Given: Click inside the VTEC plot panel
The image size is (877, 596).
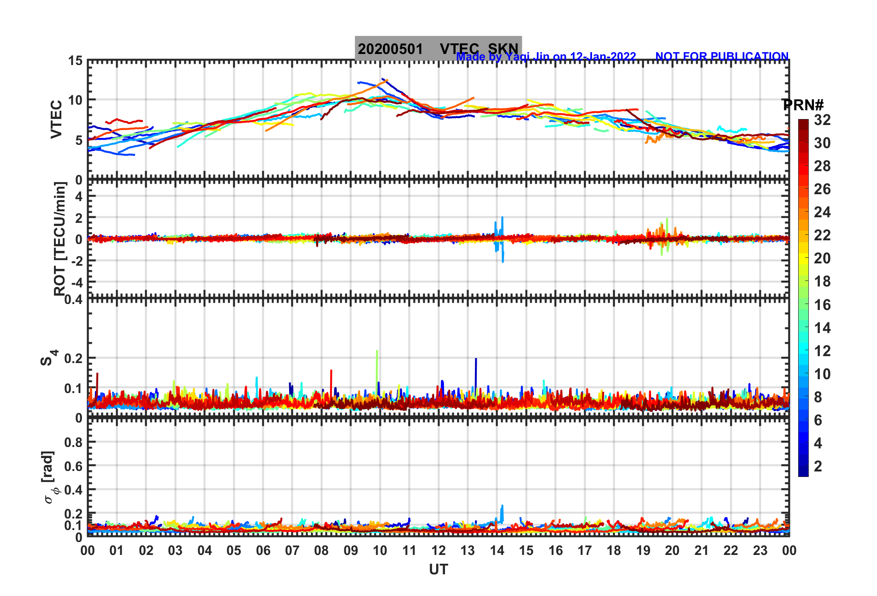Looking at the screenshot, I should coord(438,120).
